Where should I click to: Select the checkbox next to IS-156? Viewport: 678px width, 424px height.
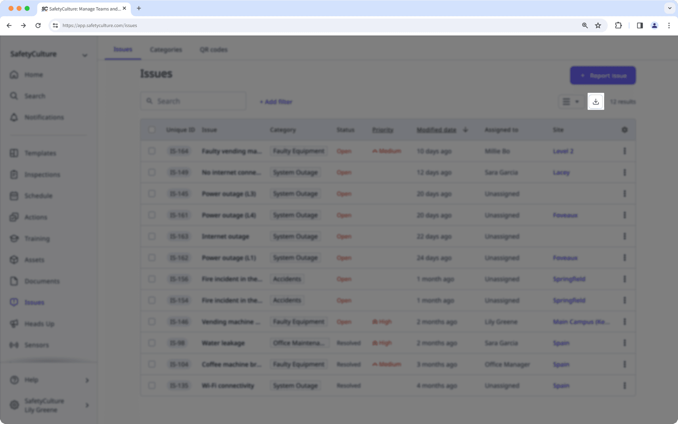(x=152, y=279)
